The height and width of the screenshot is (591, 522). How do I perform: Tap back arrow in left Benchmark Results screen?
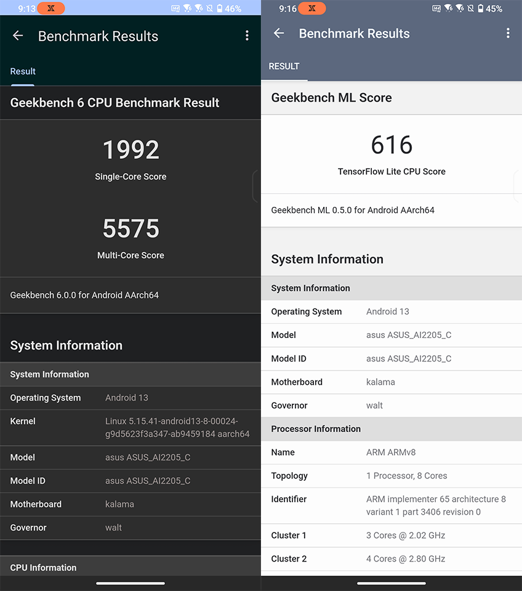click(x=18, y=36)
